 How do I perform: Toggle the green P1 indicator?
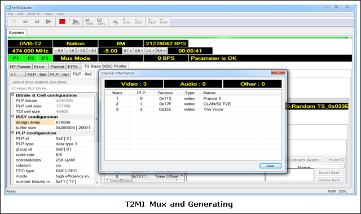(x=15, y=58)
